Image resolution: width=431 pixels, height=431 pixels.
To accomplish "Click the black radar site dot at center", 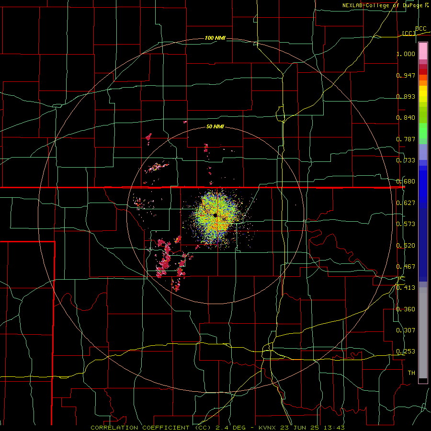I will tap(215, 215).
